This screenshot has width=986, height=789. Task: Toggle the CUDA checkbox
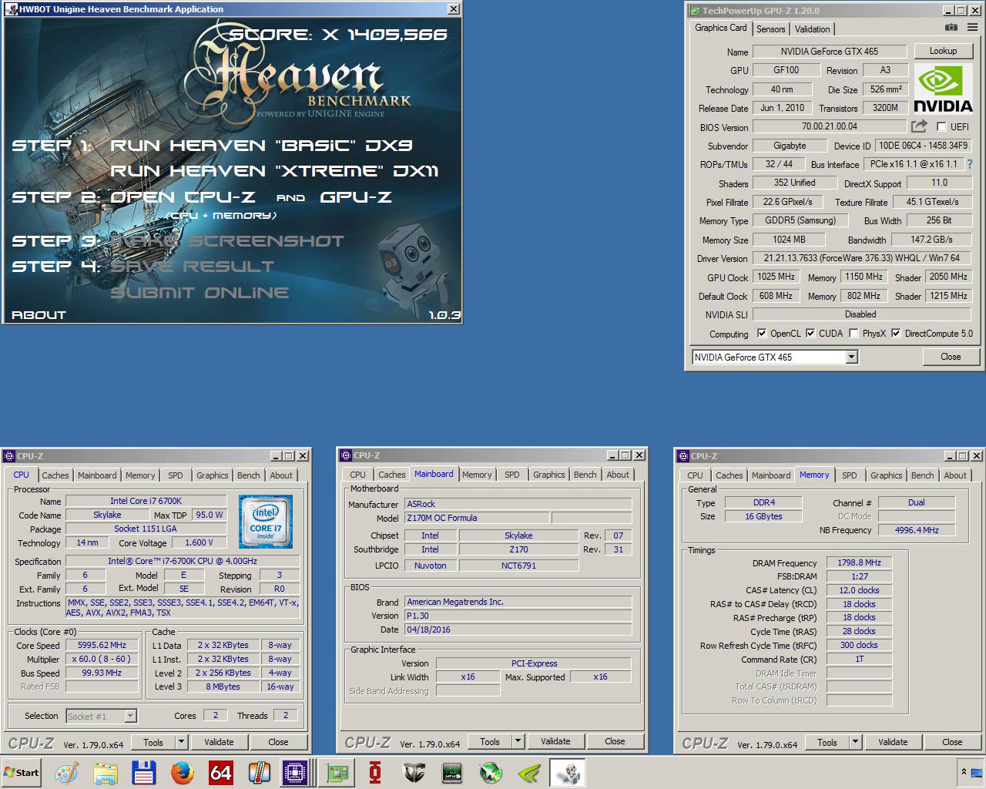[810, 334]
